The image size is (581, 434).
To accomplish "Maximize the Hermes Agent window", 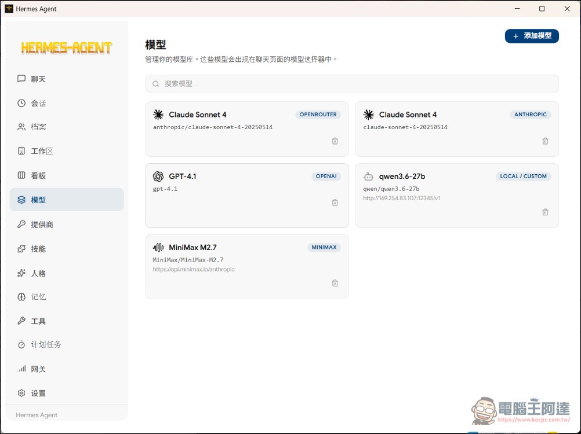I will 542,9.
